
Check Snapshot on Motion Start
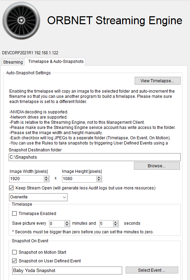(14, 252)
